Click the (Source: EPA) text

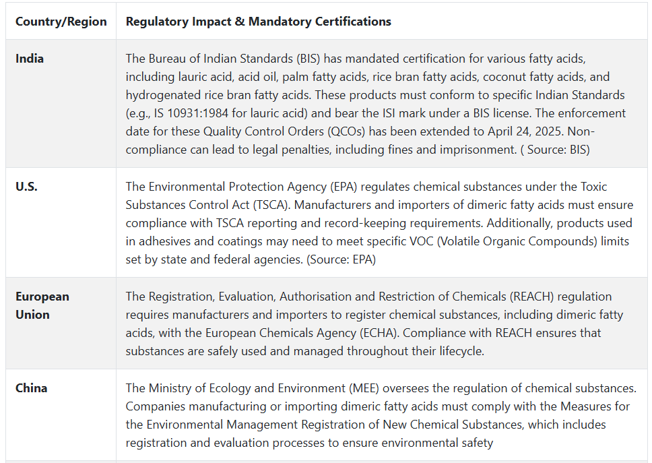341,259
